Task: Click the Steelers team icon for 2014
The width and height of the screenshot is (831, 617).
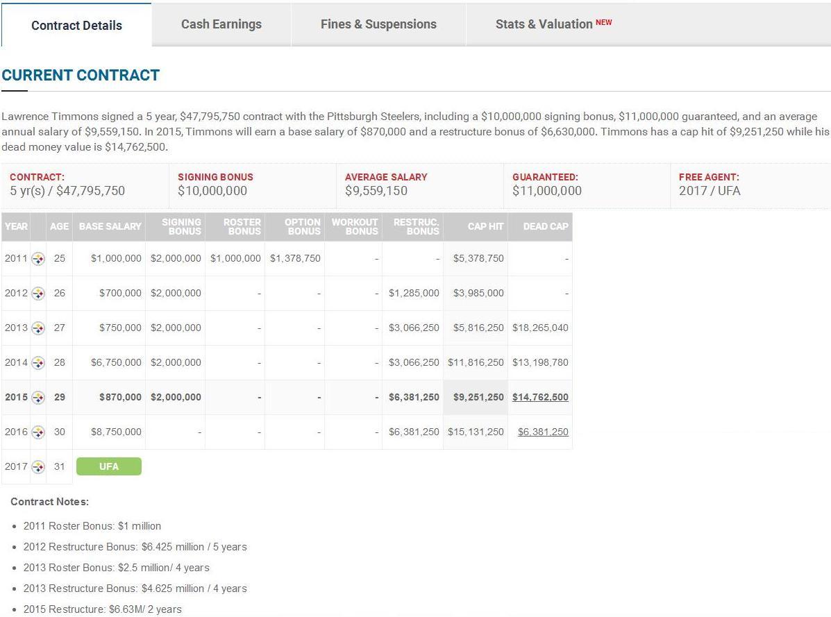Action: tap(38, 362)
